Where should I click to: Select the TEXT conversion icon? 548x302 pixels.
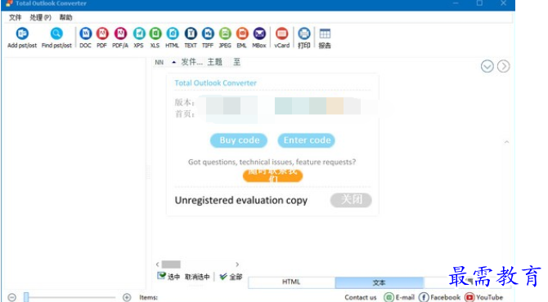point(191,38)
